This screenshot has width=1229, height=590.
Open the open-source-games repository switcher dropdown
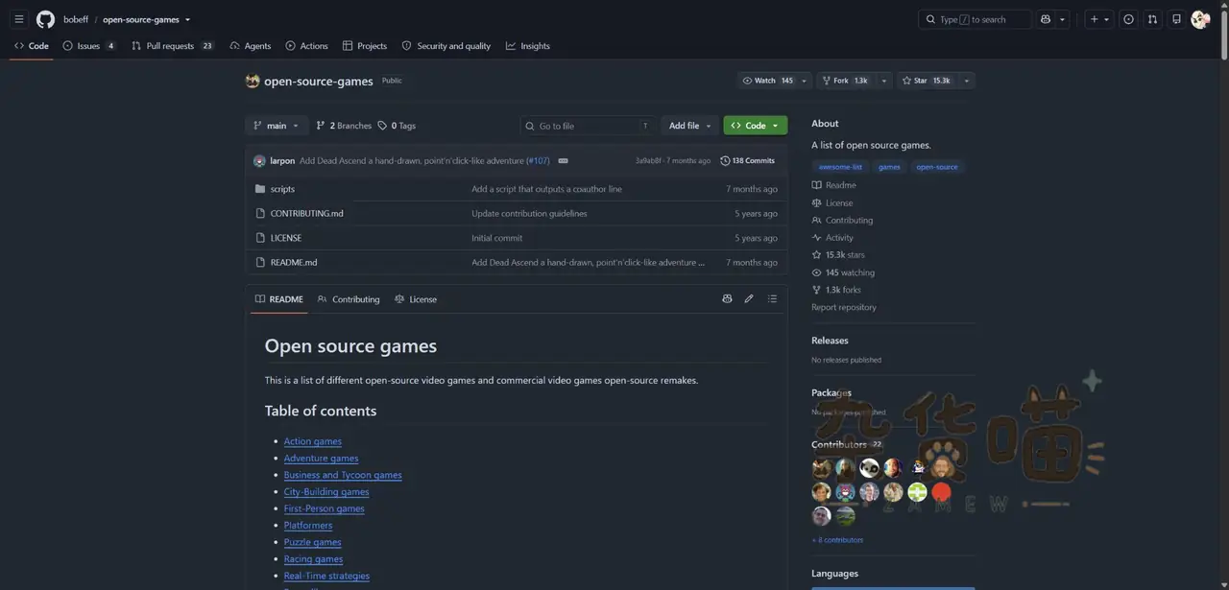pyautogui.click(x=146, y=19)
